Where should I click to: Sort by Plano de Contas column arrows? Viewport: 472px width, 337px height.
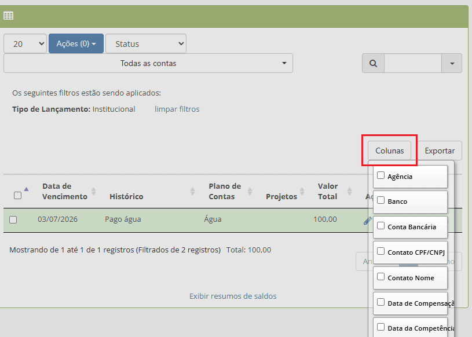pos(250,191)
